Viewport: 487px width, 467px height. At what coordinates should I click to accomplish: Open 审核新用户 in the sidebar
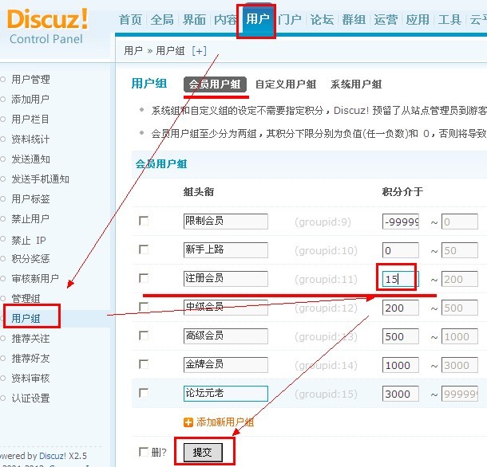tap(35, 278)
